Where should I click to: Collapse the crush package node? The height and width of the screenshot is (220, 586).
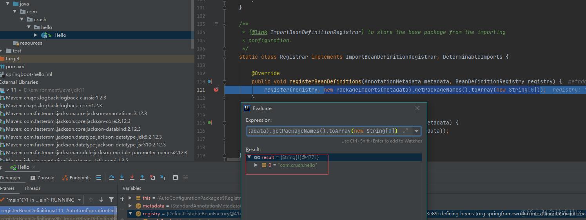pyautogui.click(x=22, y=19)
